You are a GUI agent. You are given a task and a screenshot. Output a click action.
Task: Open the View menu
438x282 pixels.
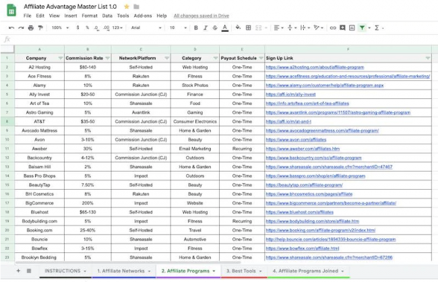point(55,15)
